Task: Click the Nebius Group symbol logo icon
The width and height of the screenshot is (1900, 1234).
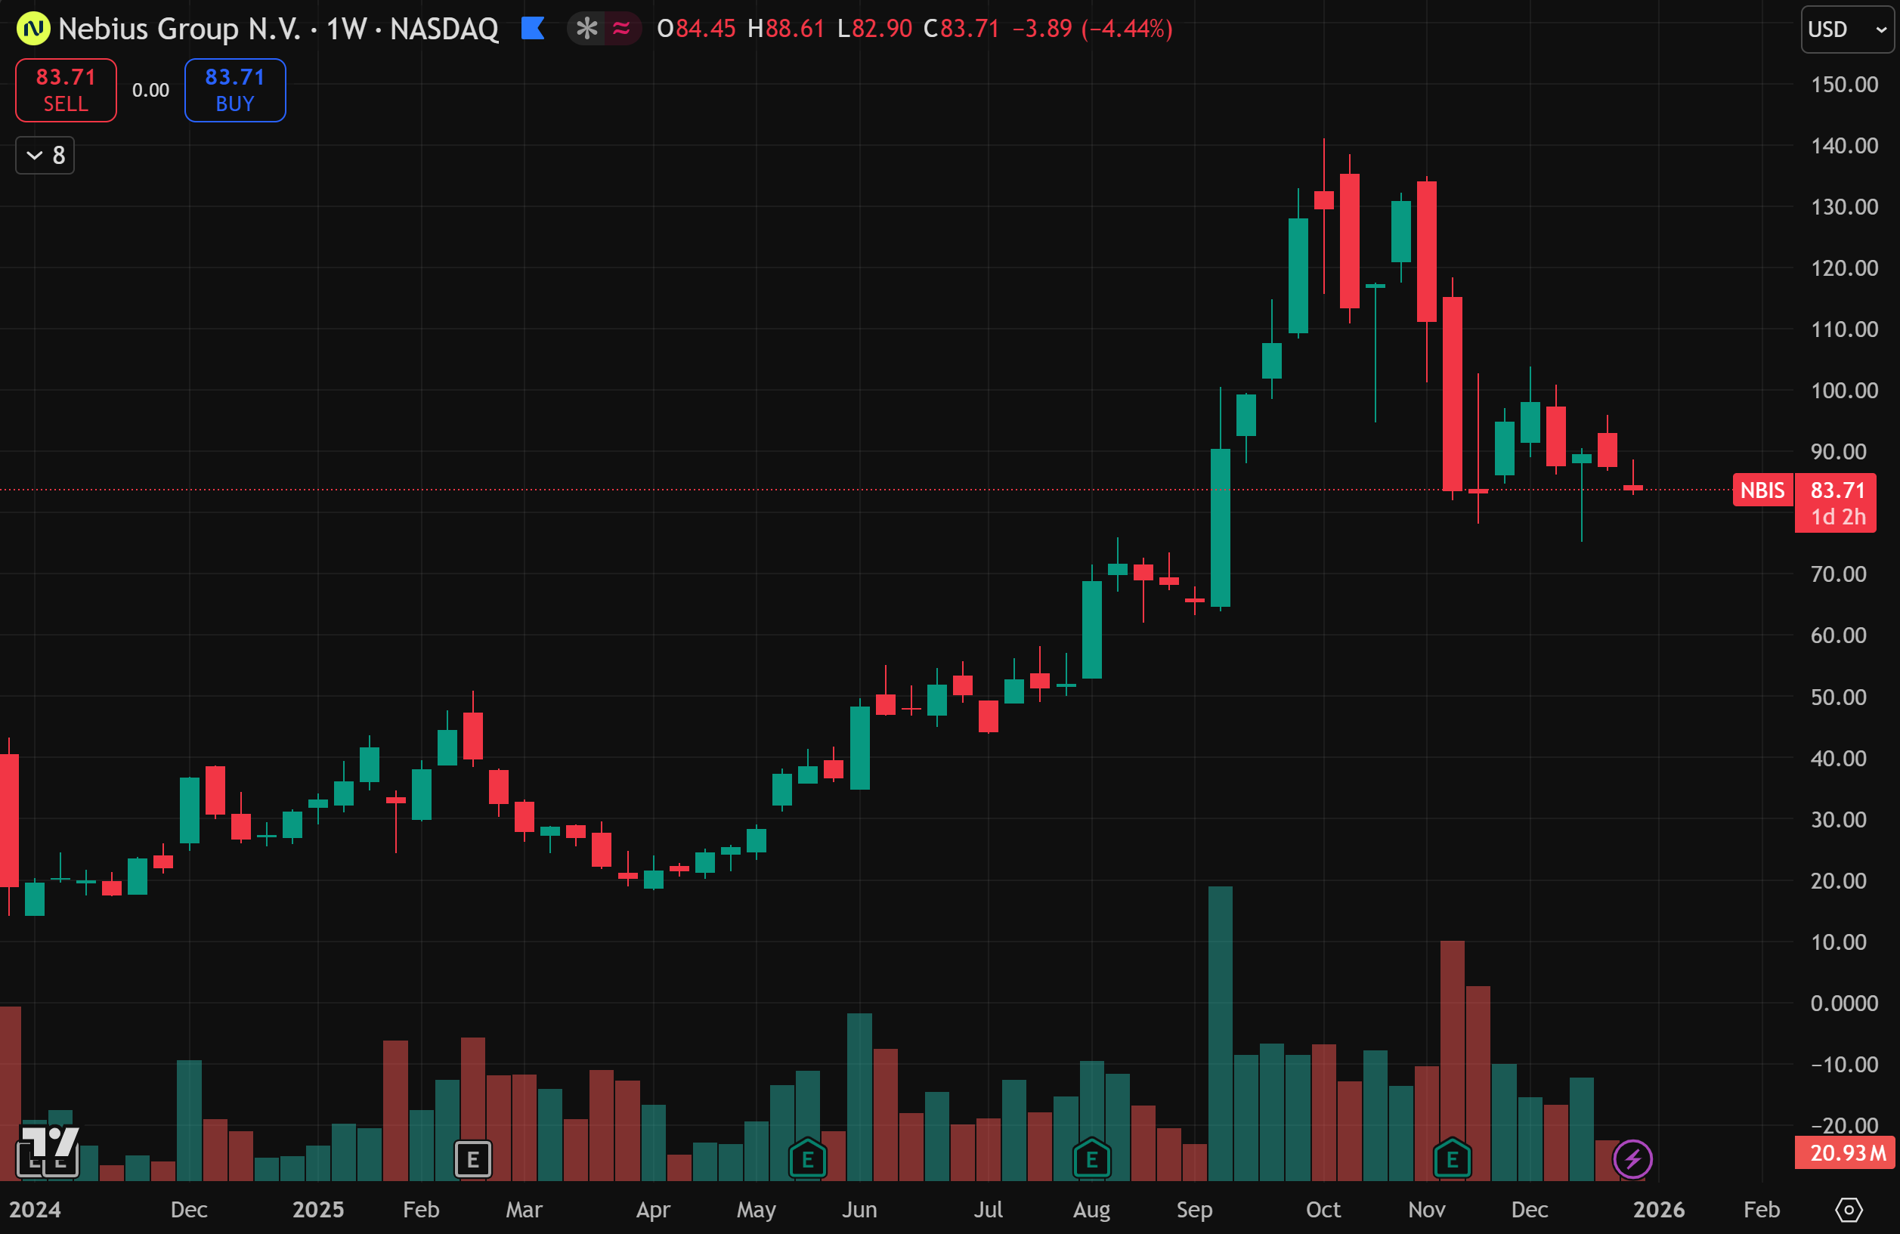Action: (x=32, y=29)
